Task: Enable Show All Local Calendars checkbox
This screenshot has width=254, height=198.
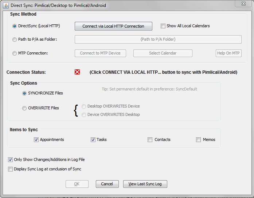Action: (x=163, y=26)
